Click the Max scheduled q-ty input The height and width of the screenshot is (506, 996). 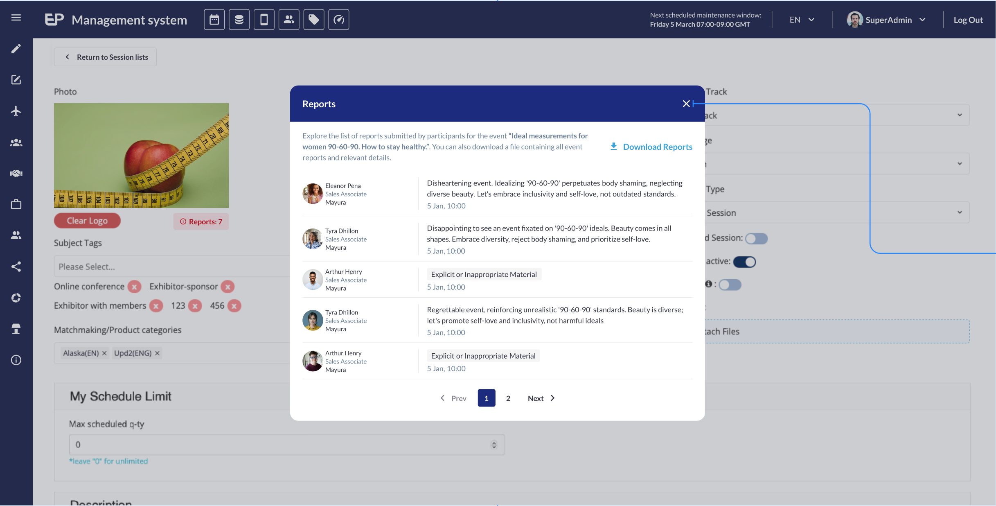pyautogui.click(x=286, y=445)
